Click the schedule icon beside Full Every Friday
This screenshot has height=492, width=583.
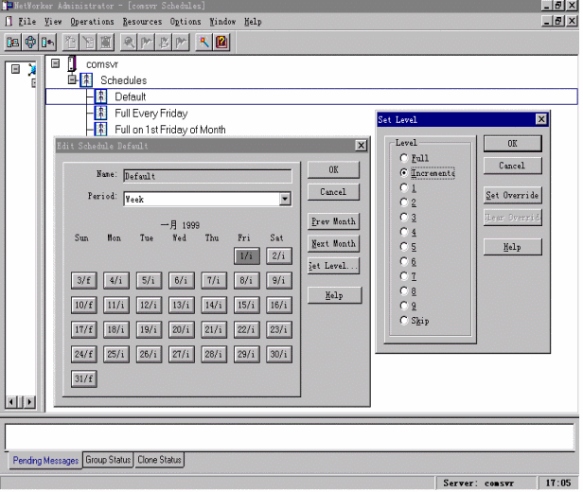[100, 113]
